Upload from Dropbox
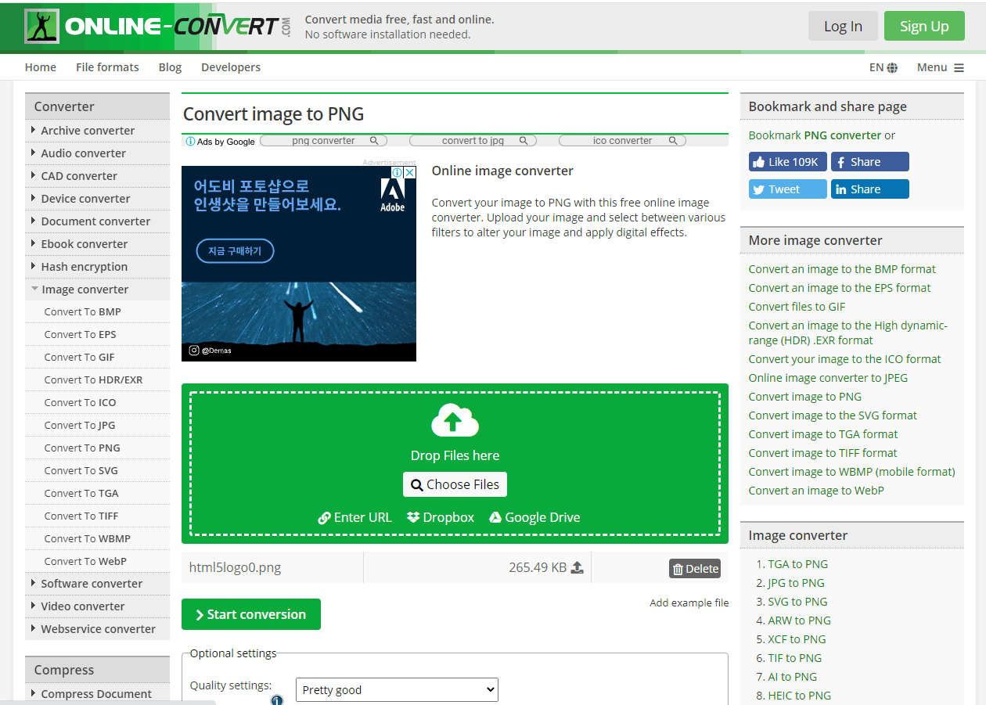 click(441, 517)
